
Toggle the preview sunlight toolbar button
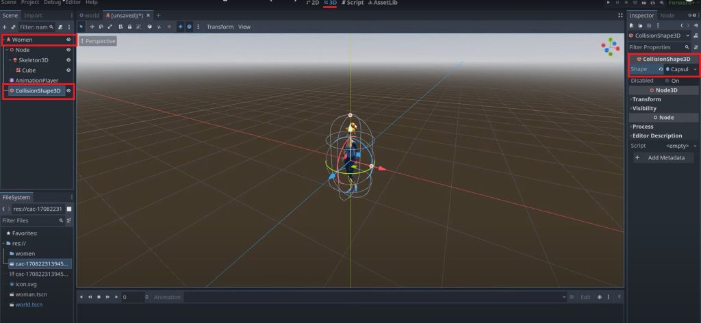[x=180, y=27]
